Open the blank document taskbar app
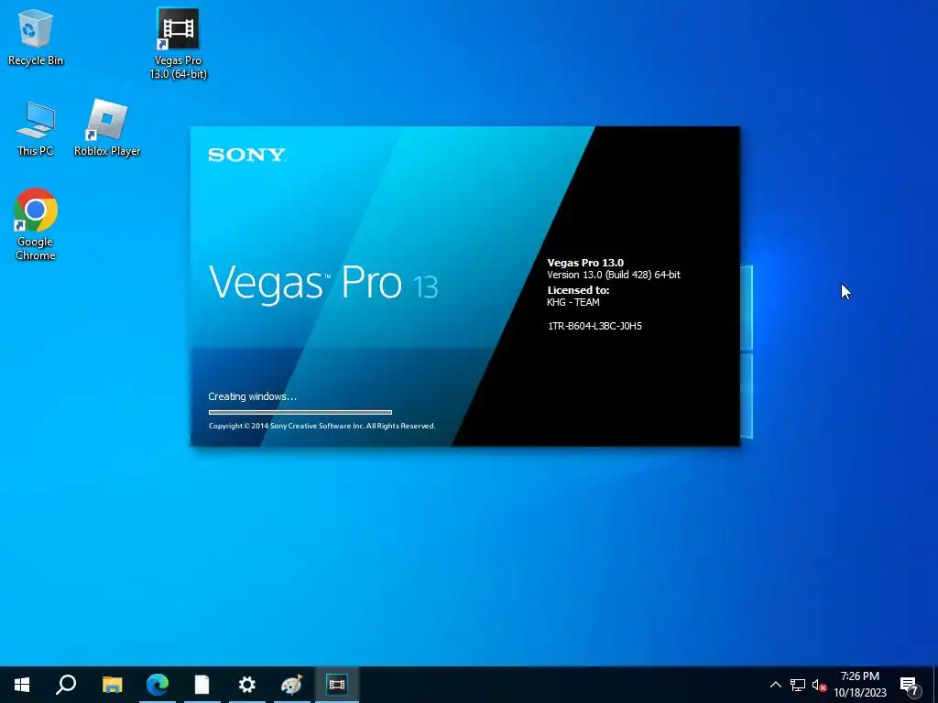Image resolution: width=938 pixels, height=703 pixels. pos(202,685)
